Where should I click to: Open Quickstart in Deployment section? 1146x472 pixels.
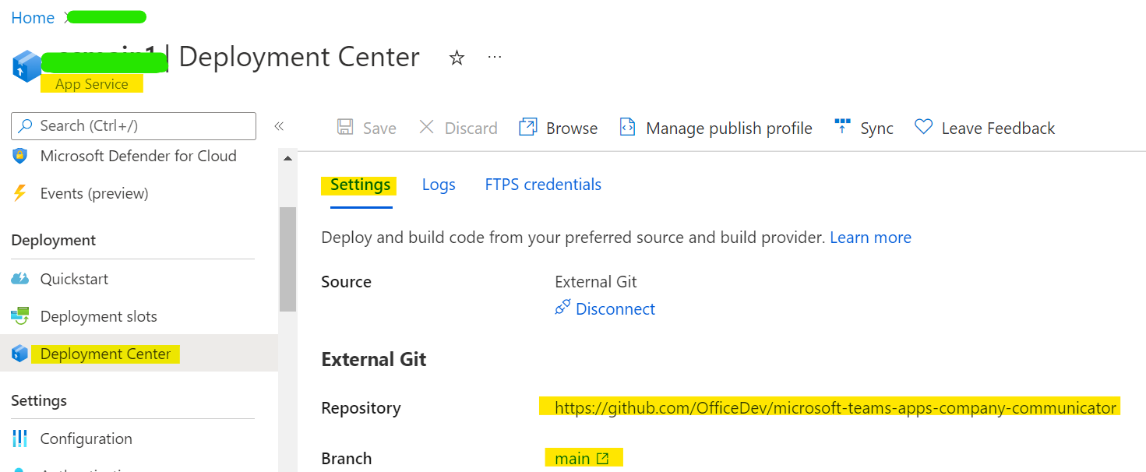click(74, 279)
